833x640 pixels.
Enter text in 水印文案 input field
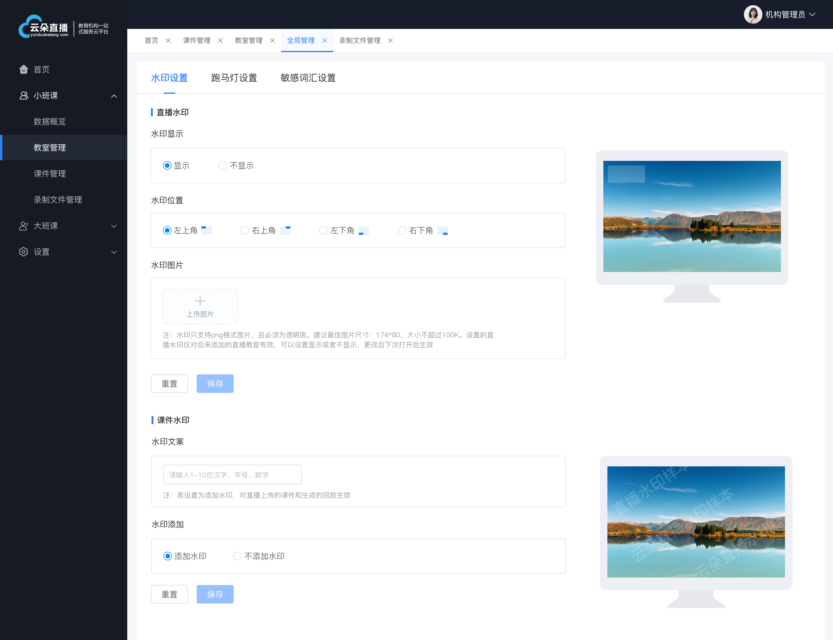coord(233,474)
